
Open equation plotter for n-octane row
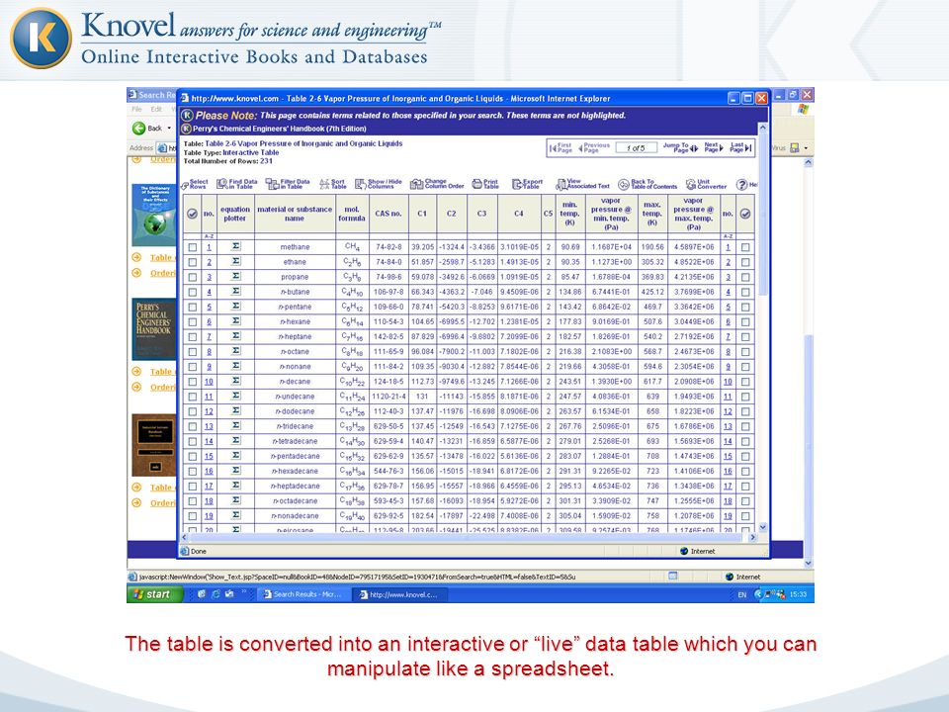coord(236,351)
